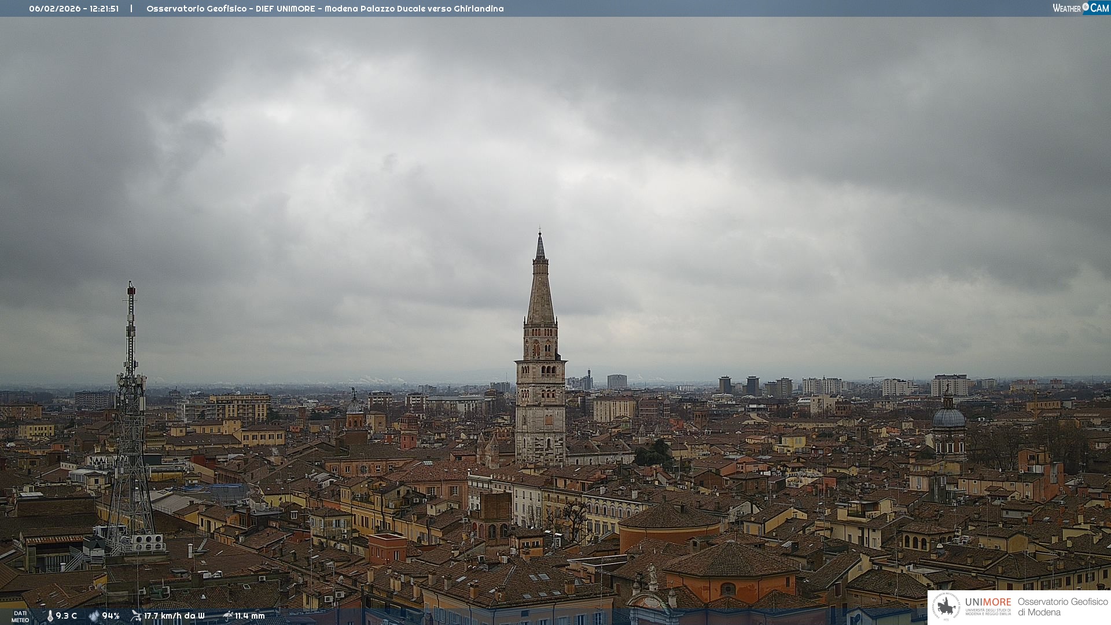Click the UNIMORE wordmark text
Image resolution: width=1111 pixels, height=625 pixels.
(x=988, y=602)
